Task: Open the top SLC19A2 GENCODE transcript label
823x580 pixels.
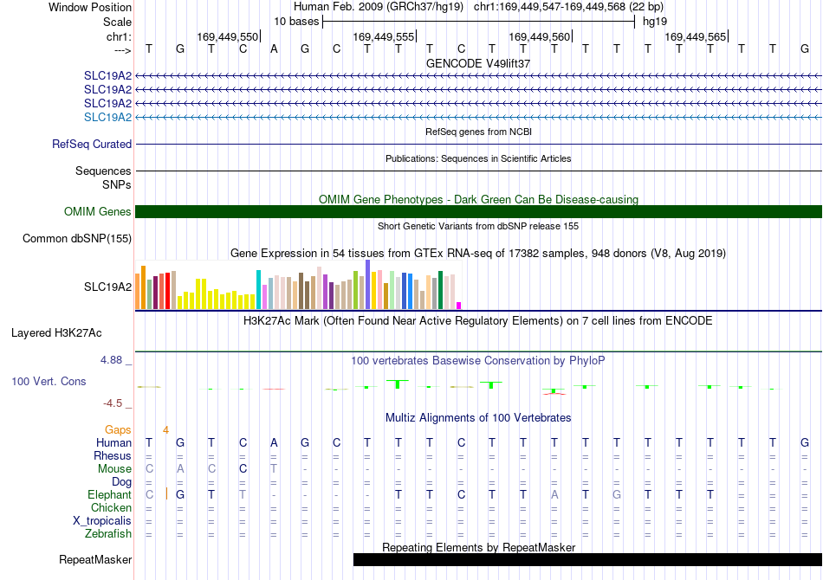Action: pos(107,75)
